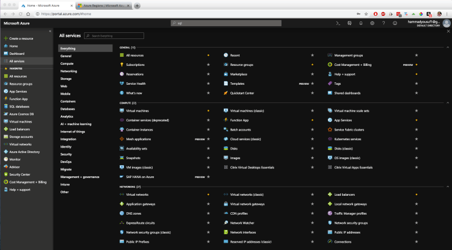Favorite DNS zones with its star

click(x=208, y=213)
